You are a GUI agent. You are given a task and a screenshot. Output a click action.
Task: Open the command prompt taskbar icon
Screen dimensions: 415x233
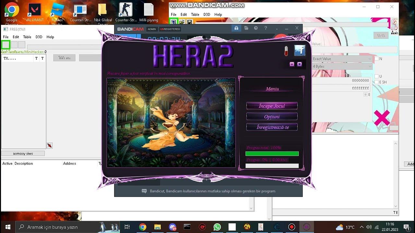187,227
